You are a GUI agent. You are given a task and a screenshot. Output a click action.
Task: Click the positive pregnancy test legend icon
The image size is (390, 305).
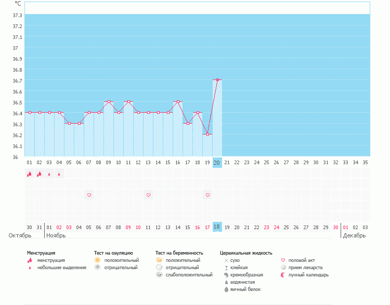point(159,260)
